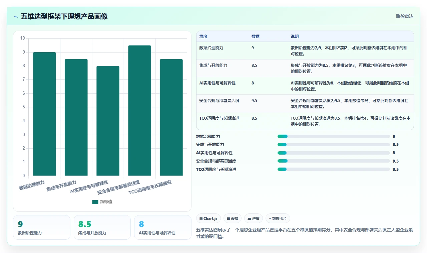Click the 表格 tag
This screenshot has height=253, width=427.
coord(233,218)
